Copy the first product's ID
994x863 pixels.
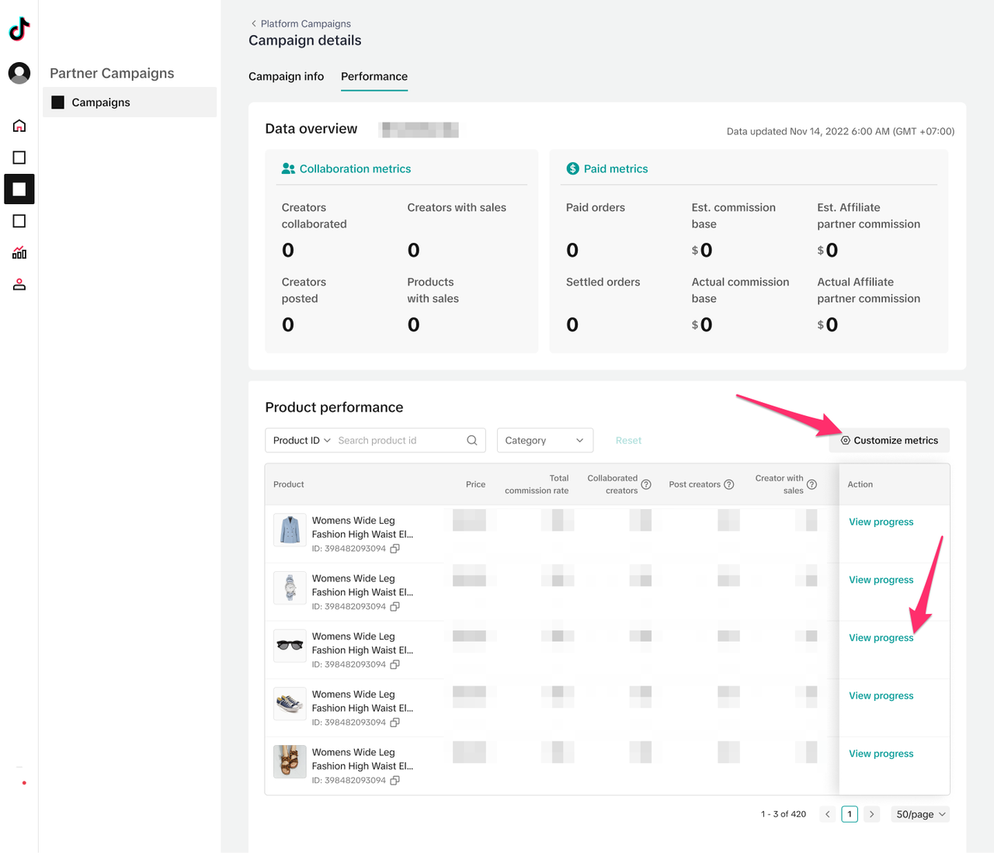[x=394, y=549]
